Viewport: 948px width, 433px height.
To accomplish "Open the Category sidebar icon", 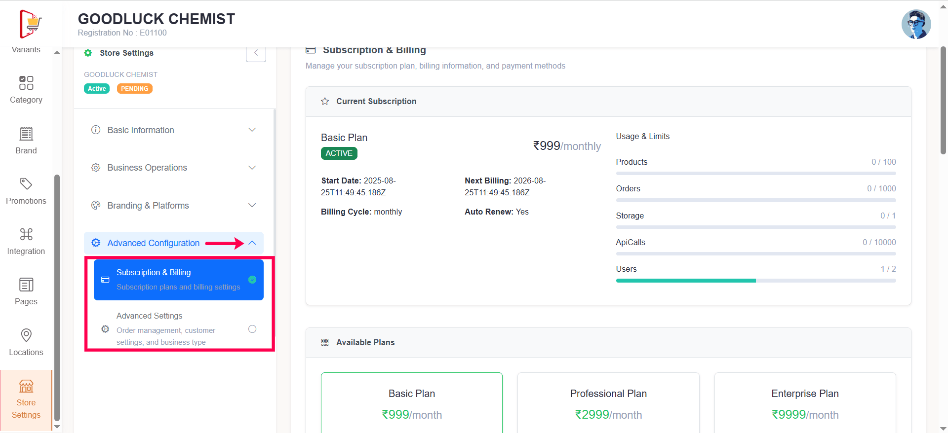I will 26,83.
